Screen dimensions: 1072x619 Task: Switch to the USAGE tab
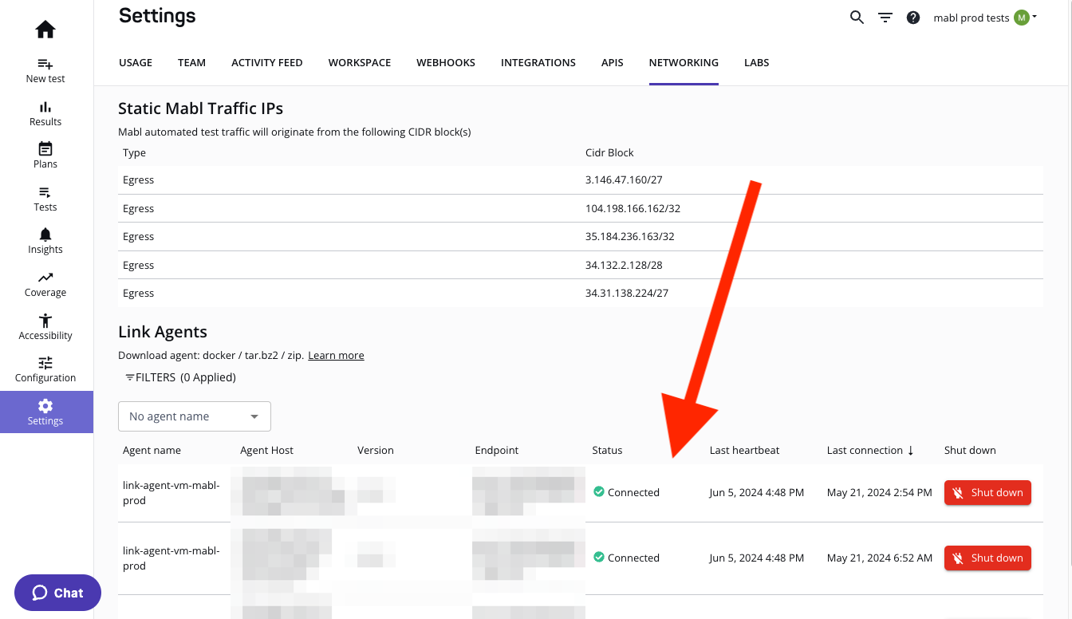(136, 62)
